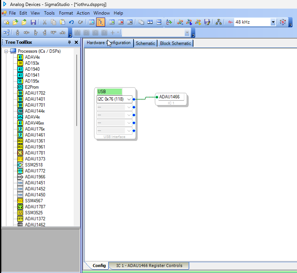Open the File menu
The width and height of the screenshot is (297, 273).
pos(12,13)
